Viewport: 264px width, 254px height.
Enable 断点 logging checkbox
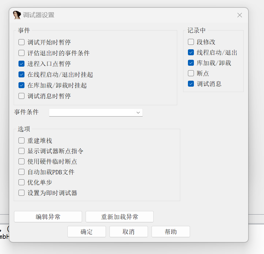pos(191,74)
